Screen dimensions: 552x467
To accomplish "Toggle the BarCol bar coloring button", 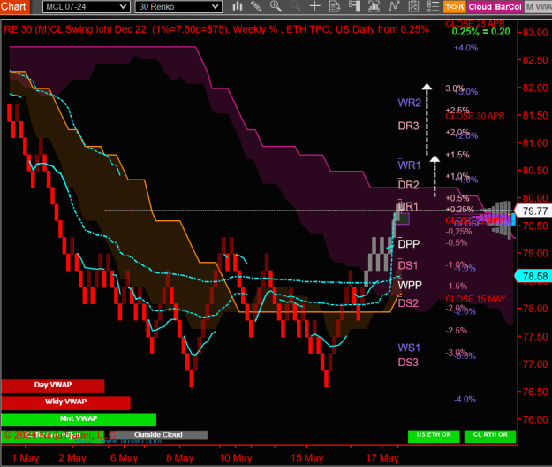I will tap(509, 7).
